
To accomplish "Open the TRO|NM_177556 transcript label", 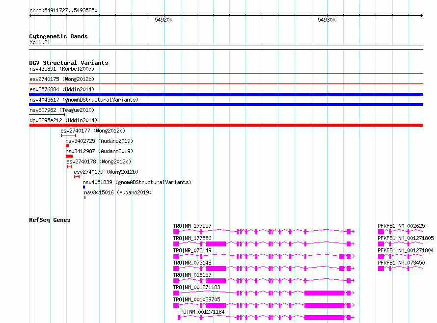I will pyautogui.click(x=192, y=238).
